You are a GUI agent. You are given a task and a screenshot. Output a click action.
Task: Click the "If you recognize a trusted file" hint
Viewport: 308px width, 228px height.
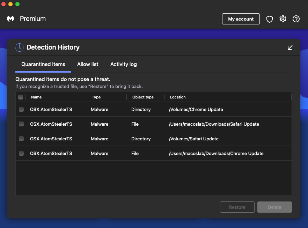[79, 86]
